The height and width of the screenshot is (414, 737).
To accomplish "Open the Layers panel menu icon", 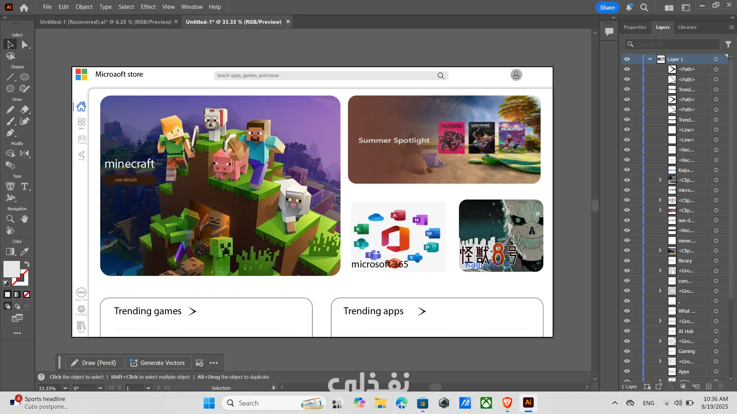I will point(731,27).
